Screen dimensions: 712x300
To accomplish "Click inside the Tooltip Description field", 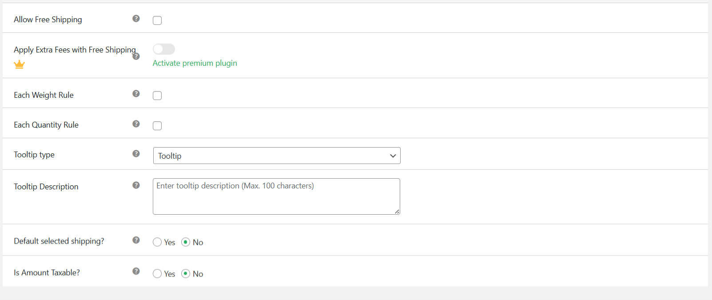I will 277,196.
